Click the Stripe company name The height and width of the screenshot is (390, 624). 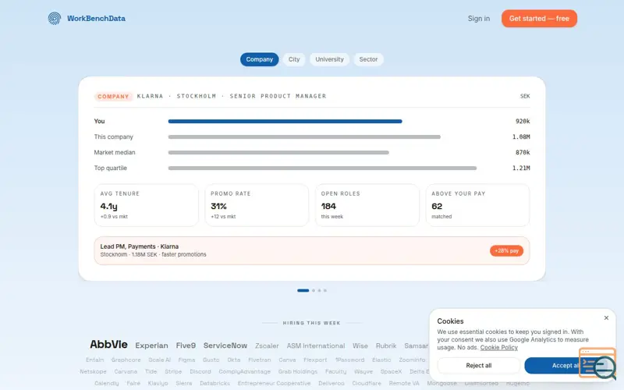pos(173,371)
